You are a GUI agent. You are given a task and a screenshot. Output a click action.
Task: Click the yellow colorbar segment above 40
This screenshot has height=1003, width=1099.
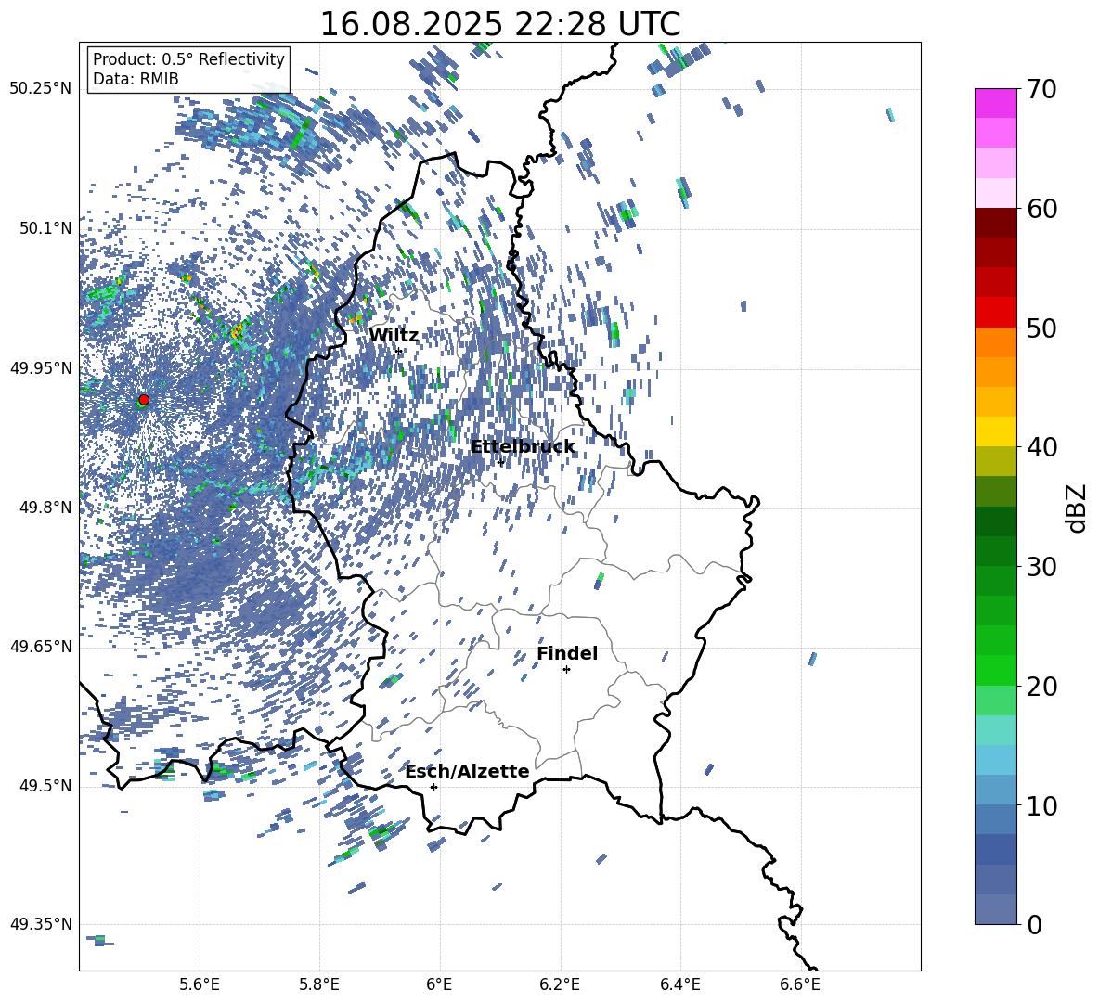pyautogui.click(x=996, y=431)
